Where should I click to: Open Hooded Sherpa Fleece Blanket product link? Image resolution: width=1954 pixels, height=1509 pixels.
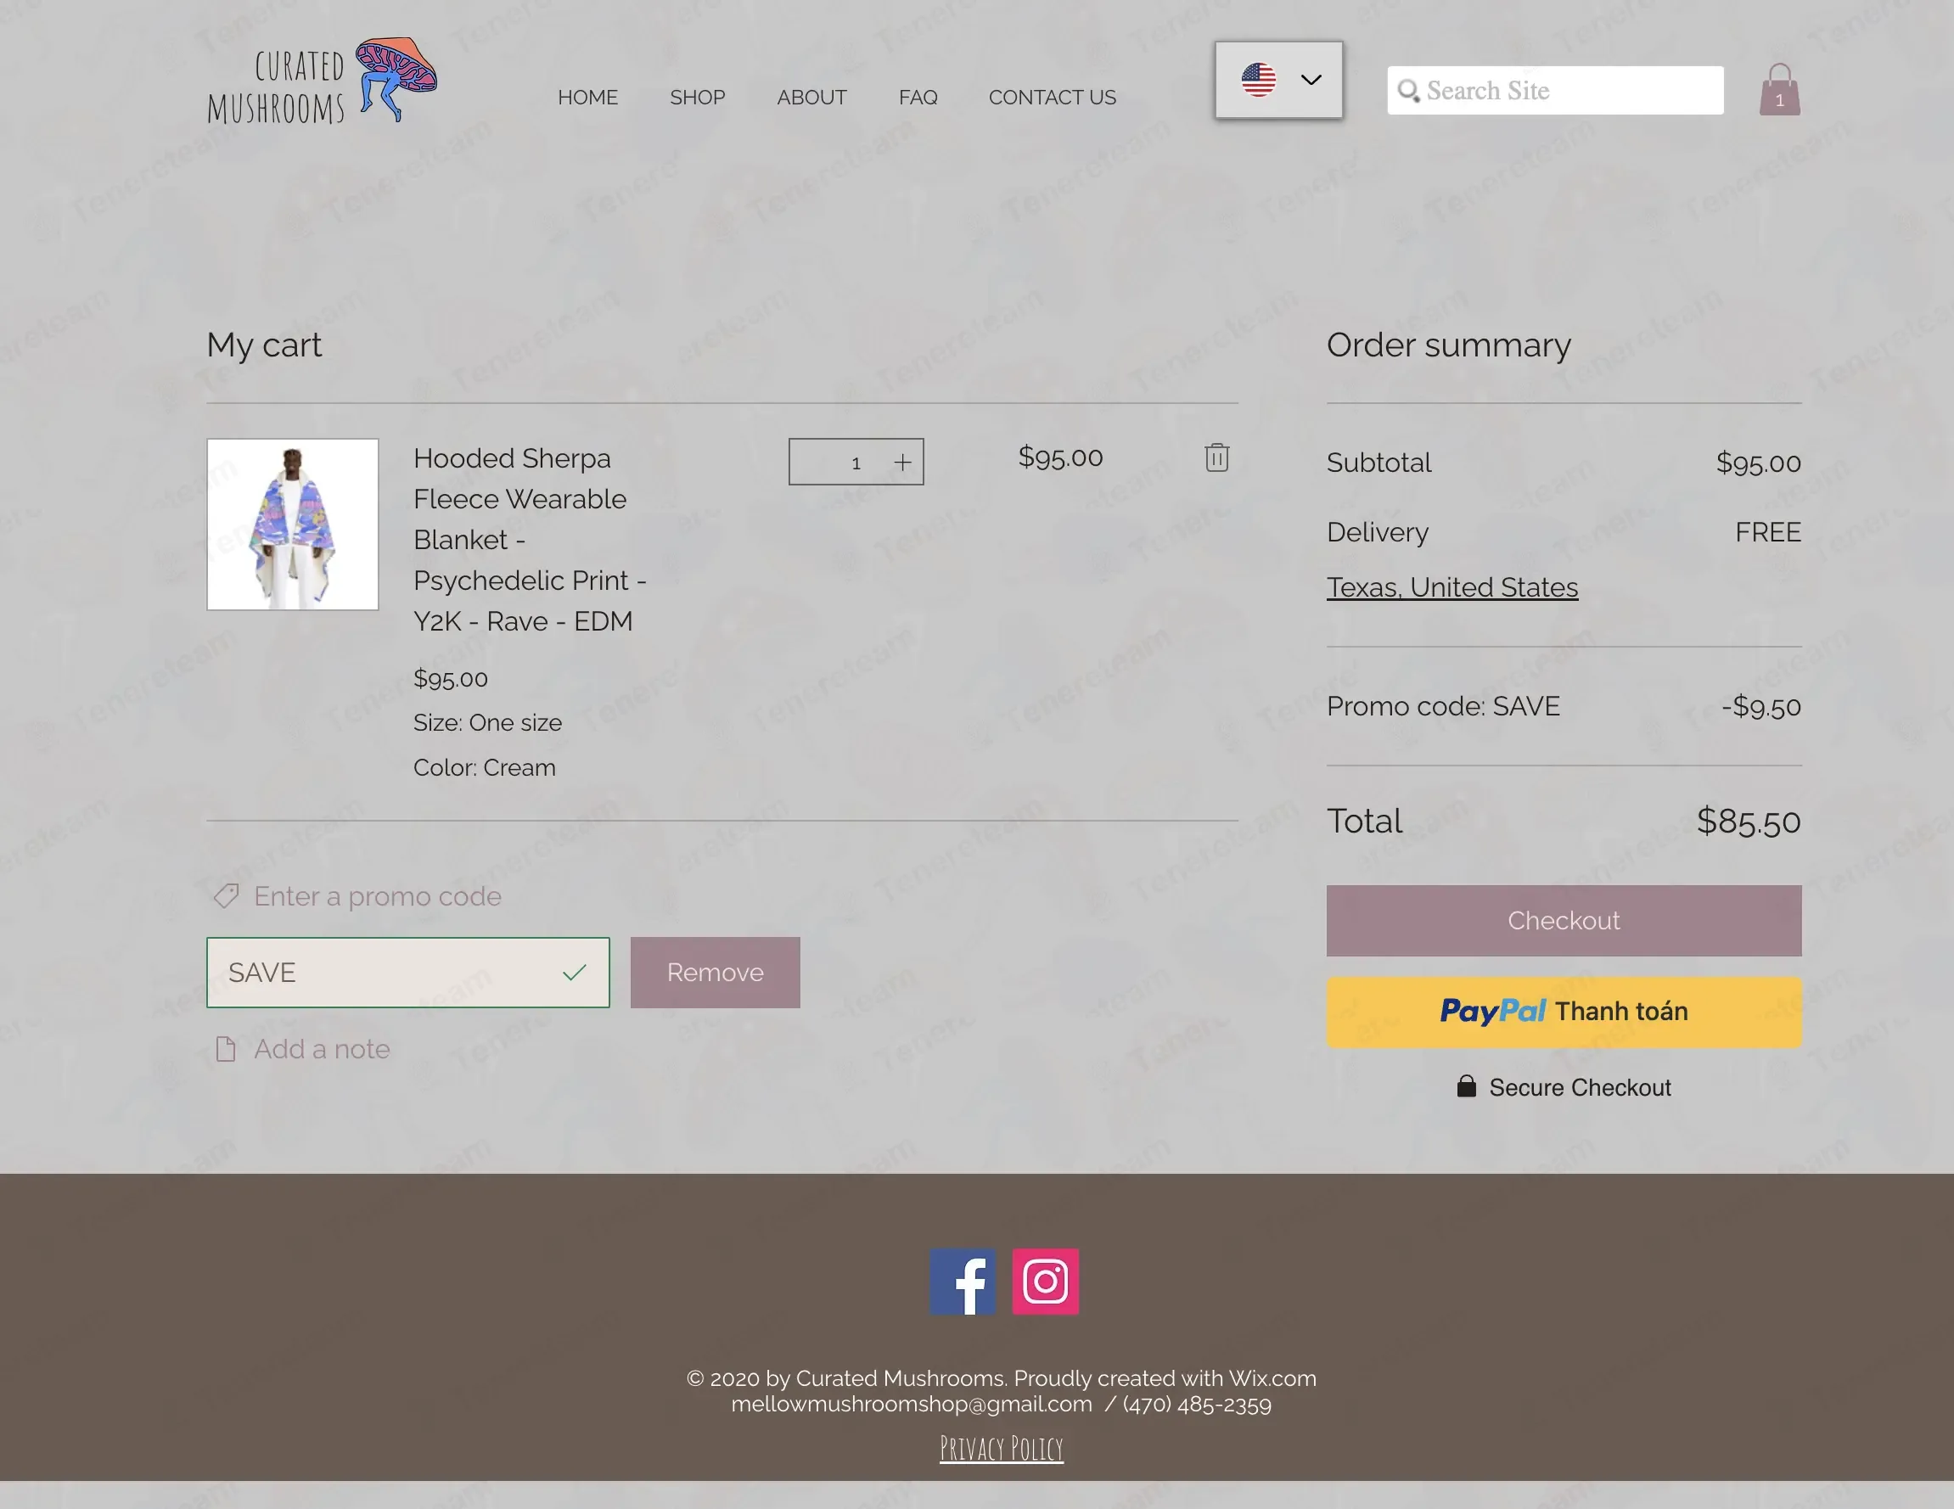coord(530,540)
